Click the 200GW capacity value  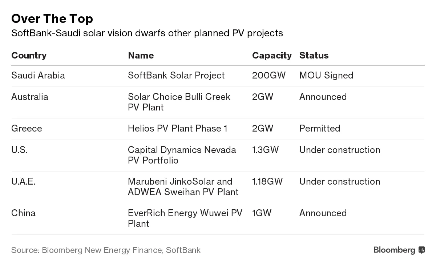[269, 75]
